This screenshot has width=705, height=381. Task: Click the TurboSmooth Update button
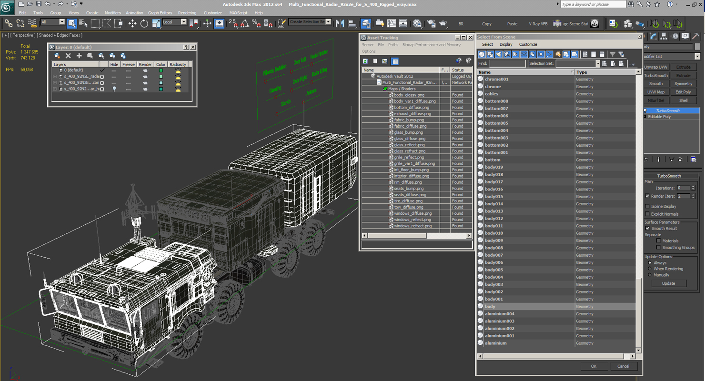click(x=668, y=283)
